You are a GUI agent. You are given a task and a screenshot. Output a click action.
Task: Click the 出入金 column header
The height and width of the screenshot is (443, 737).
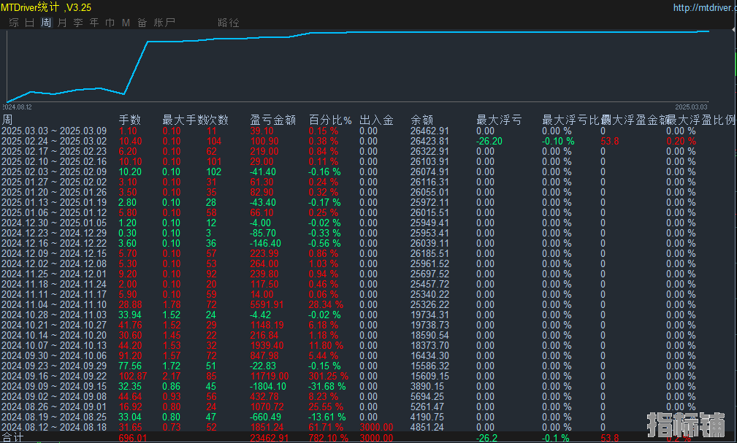(376, 120)
